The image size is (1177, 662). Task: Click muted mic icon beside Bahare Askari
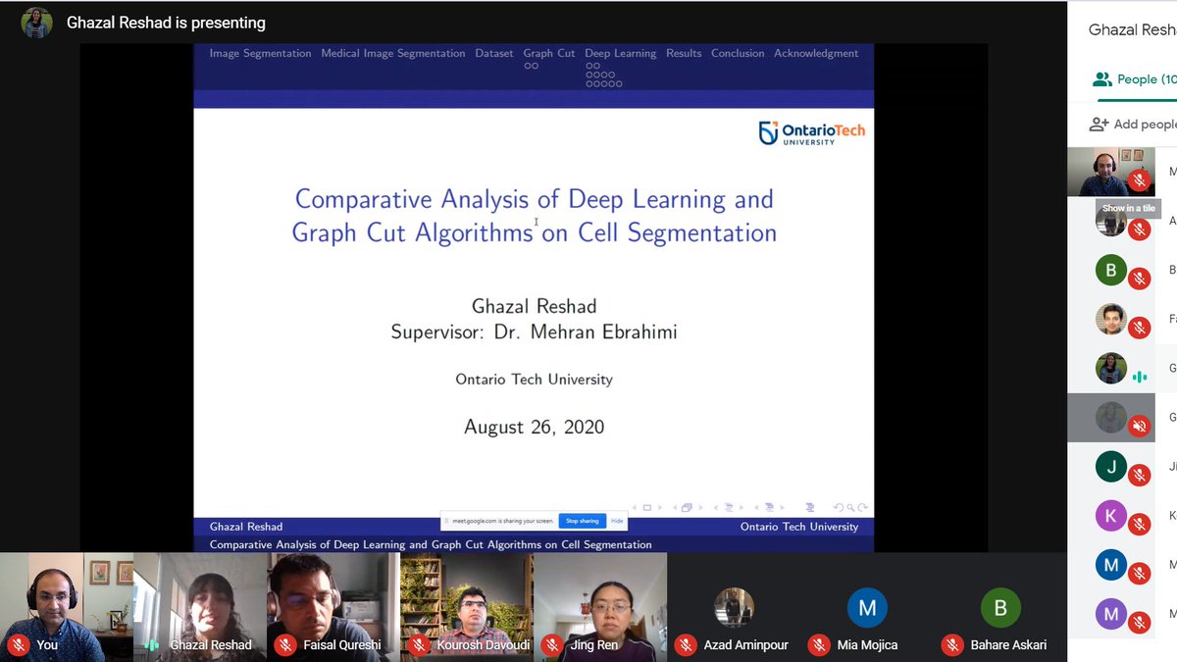tap(951, 644)
